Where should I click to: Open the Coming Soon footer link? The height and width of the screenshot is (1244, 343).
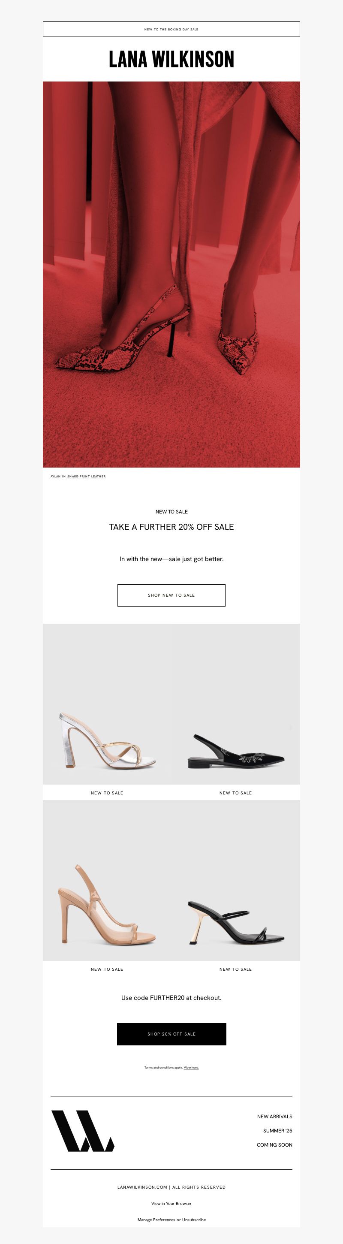(x=274, y=1144)
